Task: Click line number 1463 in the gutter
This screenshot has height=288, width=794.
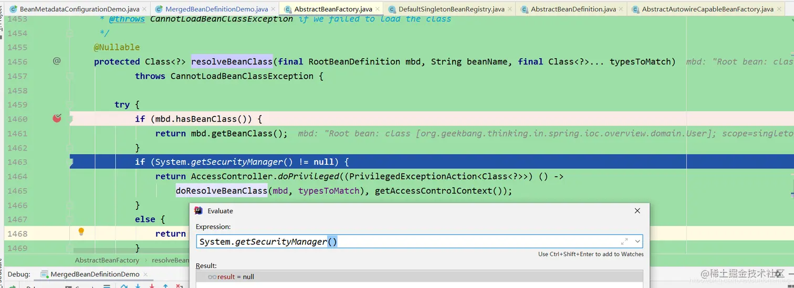Action: point(18,162)
